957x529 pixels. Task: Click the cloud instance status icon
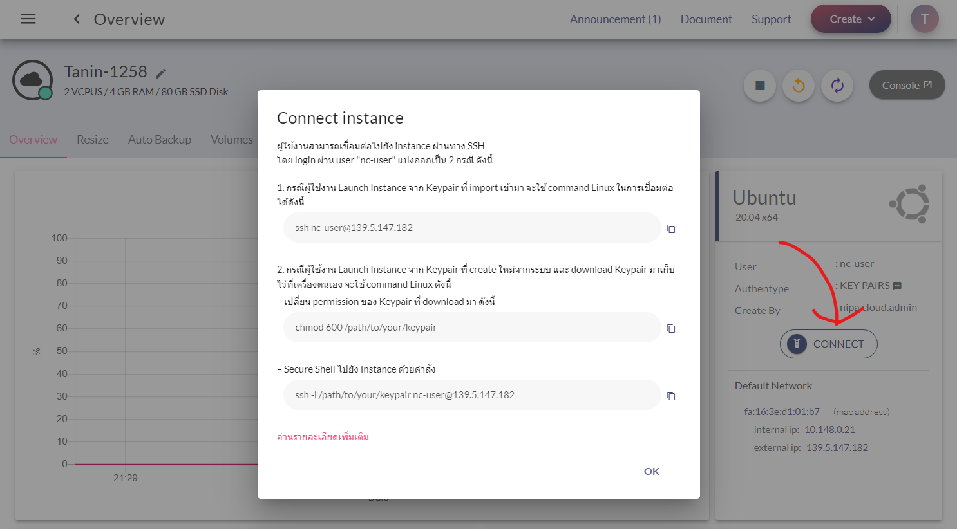(32, 80)
